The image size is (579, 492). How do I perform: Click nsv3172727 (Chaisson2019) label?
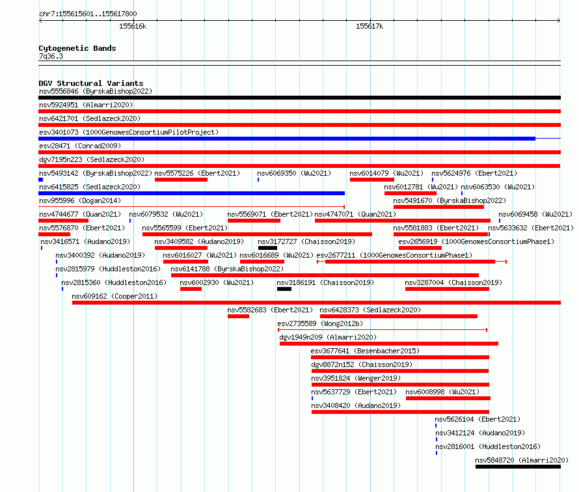(306, 241)
